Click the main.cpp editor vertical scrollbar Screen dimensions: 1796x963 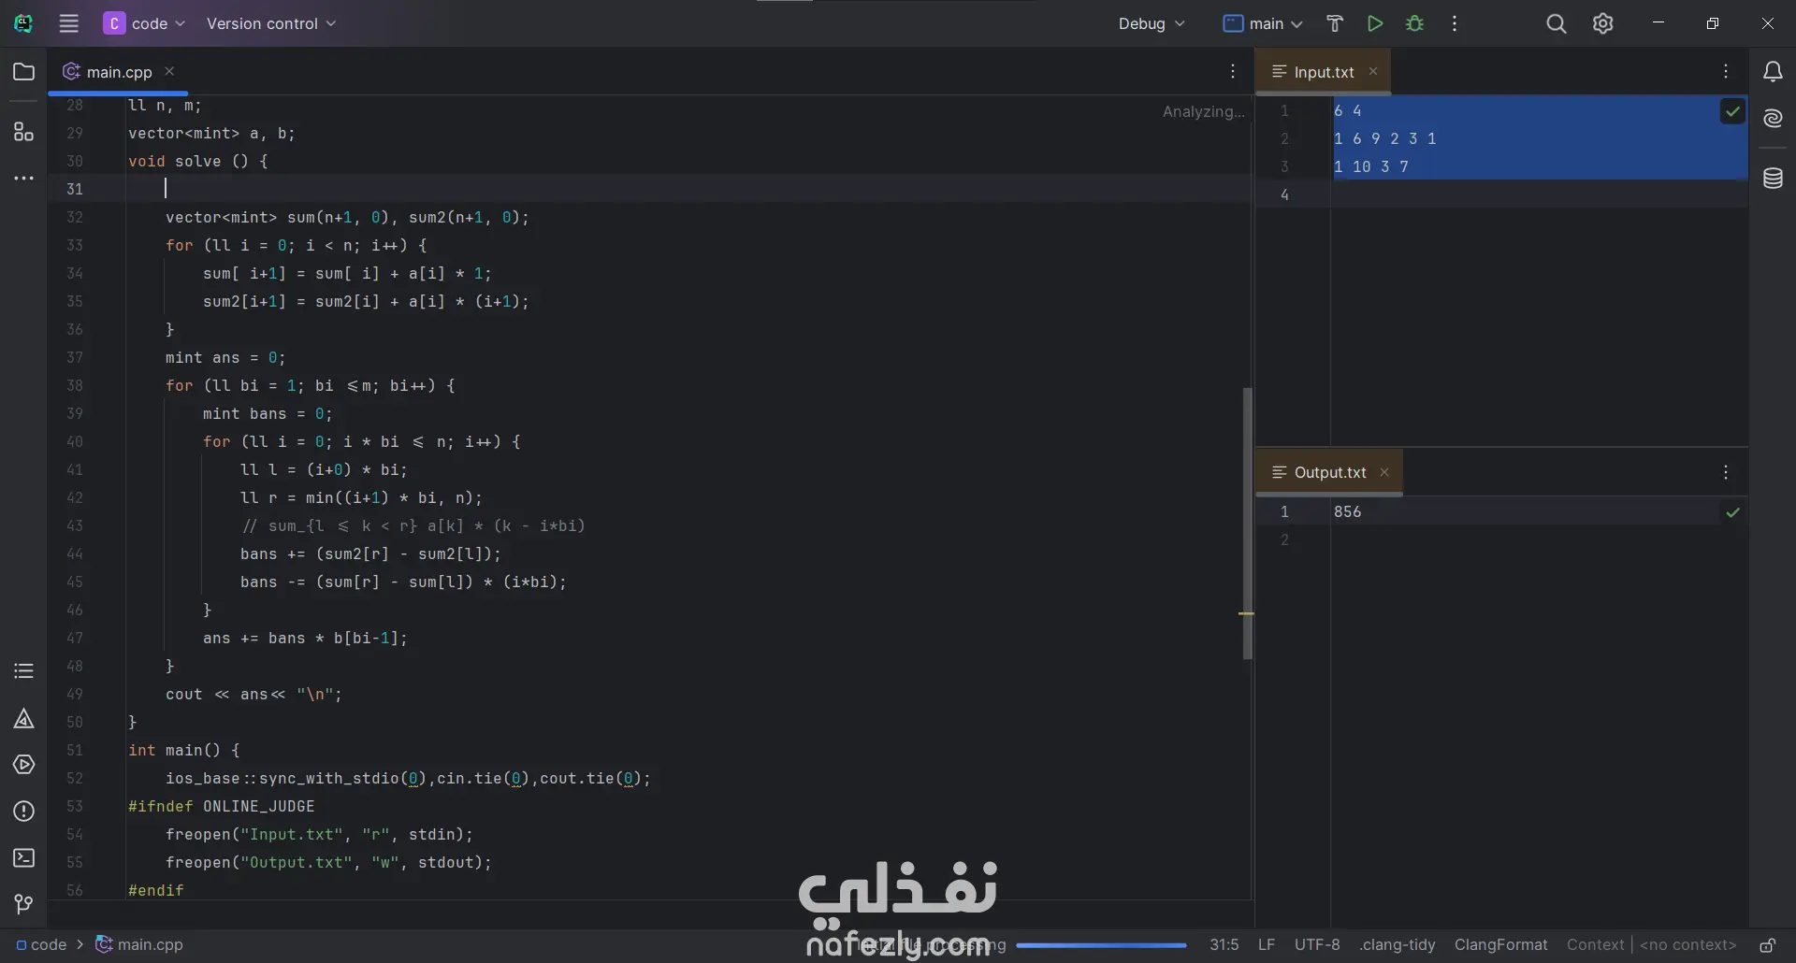click(1247, 524)
